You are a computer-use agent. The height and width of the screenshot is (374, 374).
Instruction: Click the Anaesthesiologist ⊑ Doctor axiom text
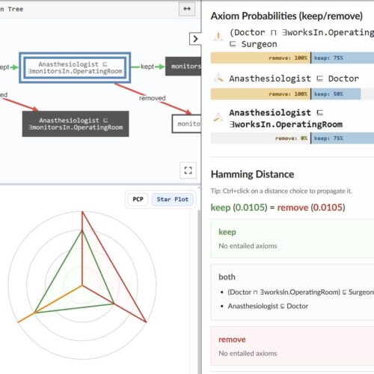click(294, 79)
